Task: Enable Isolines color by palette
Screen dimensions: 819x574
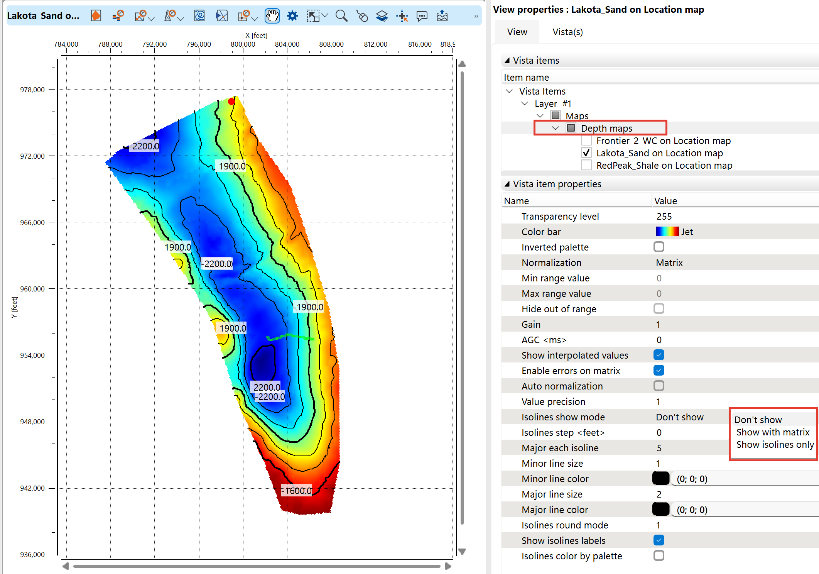Action: [x=659, y=556]
